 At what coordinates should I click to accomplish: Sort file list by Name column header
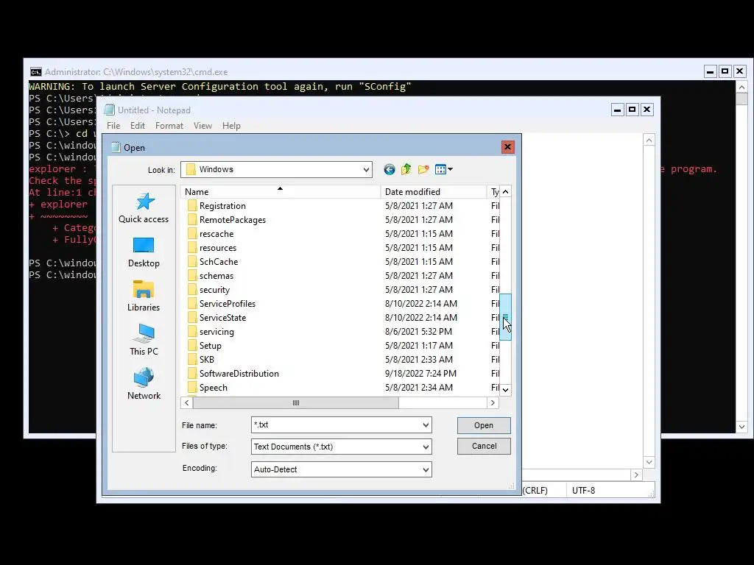click(281, 192)
